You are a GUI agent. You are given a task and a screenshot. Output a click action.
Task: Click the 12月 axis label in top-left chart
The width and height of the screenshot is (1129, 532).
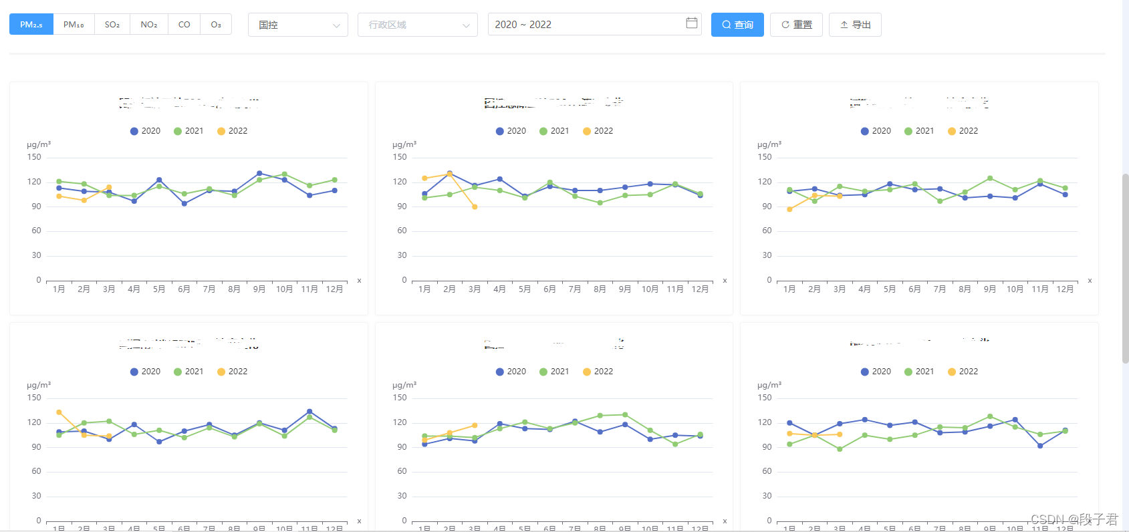335,289
